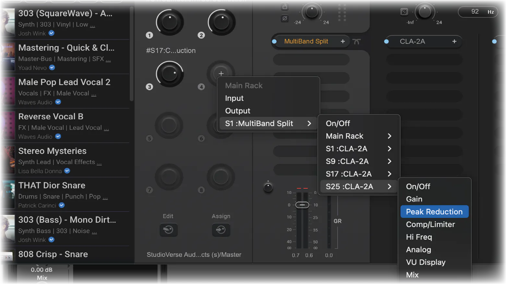Click verified badge on Reverse Vocal B
Viewport: 506px width, 284px height.
(58, 136)
